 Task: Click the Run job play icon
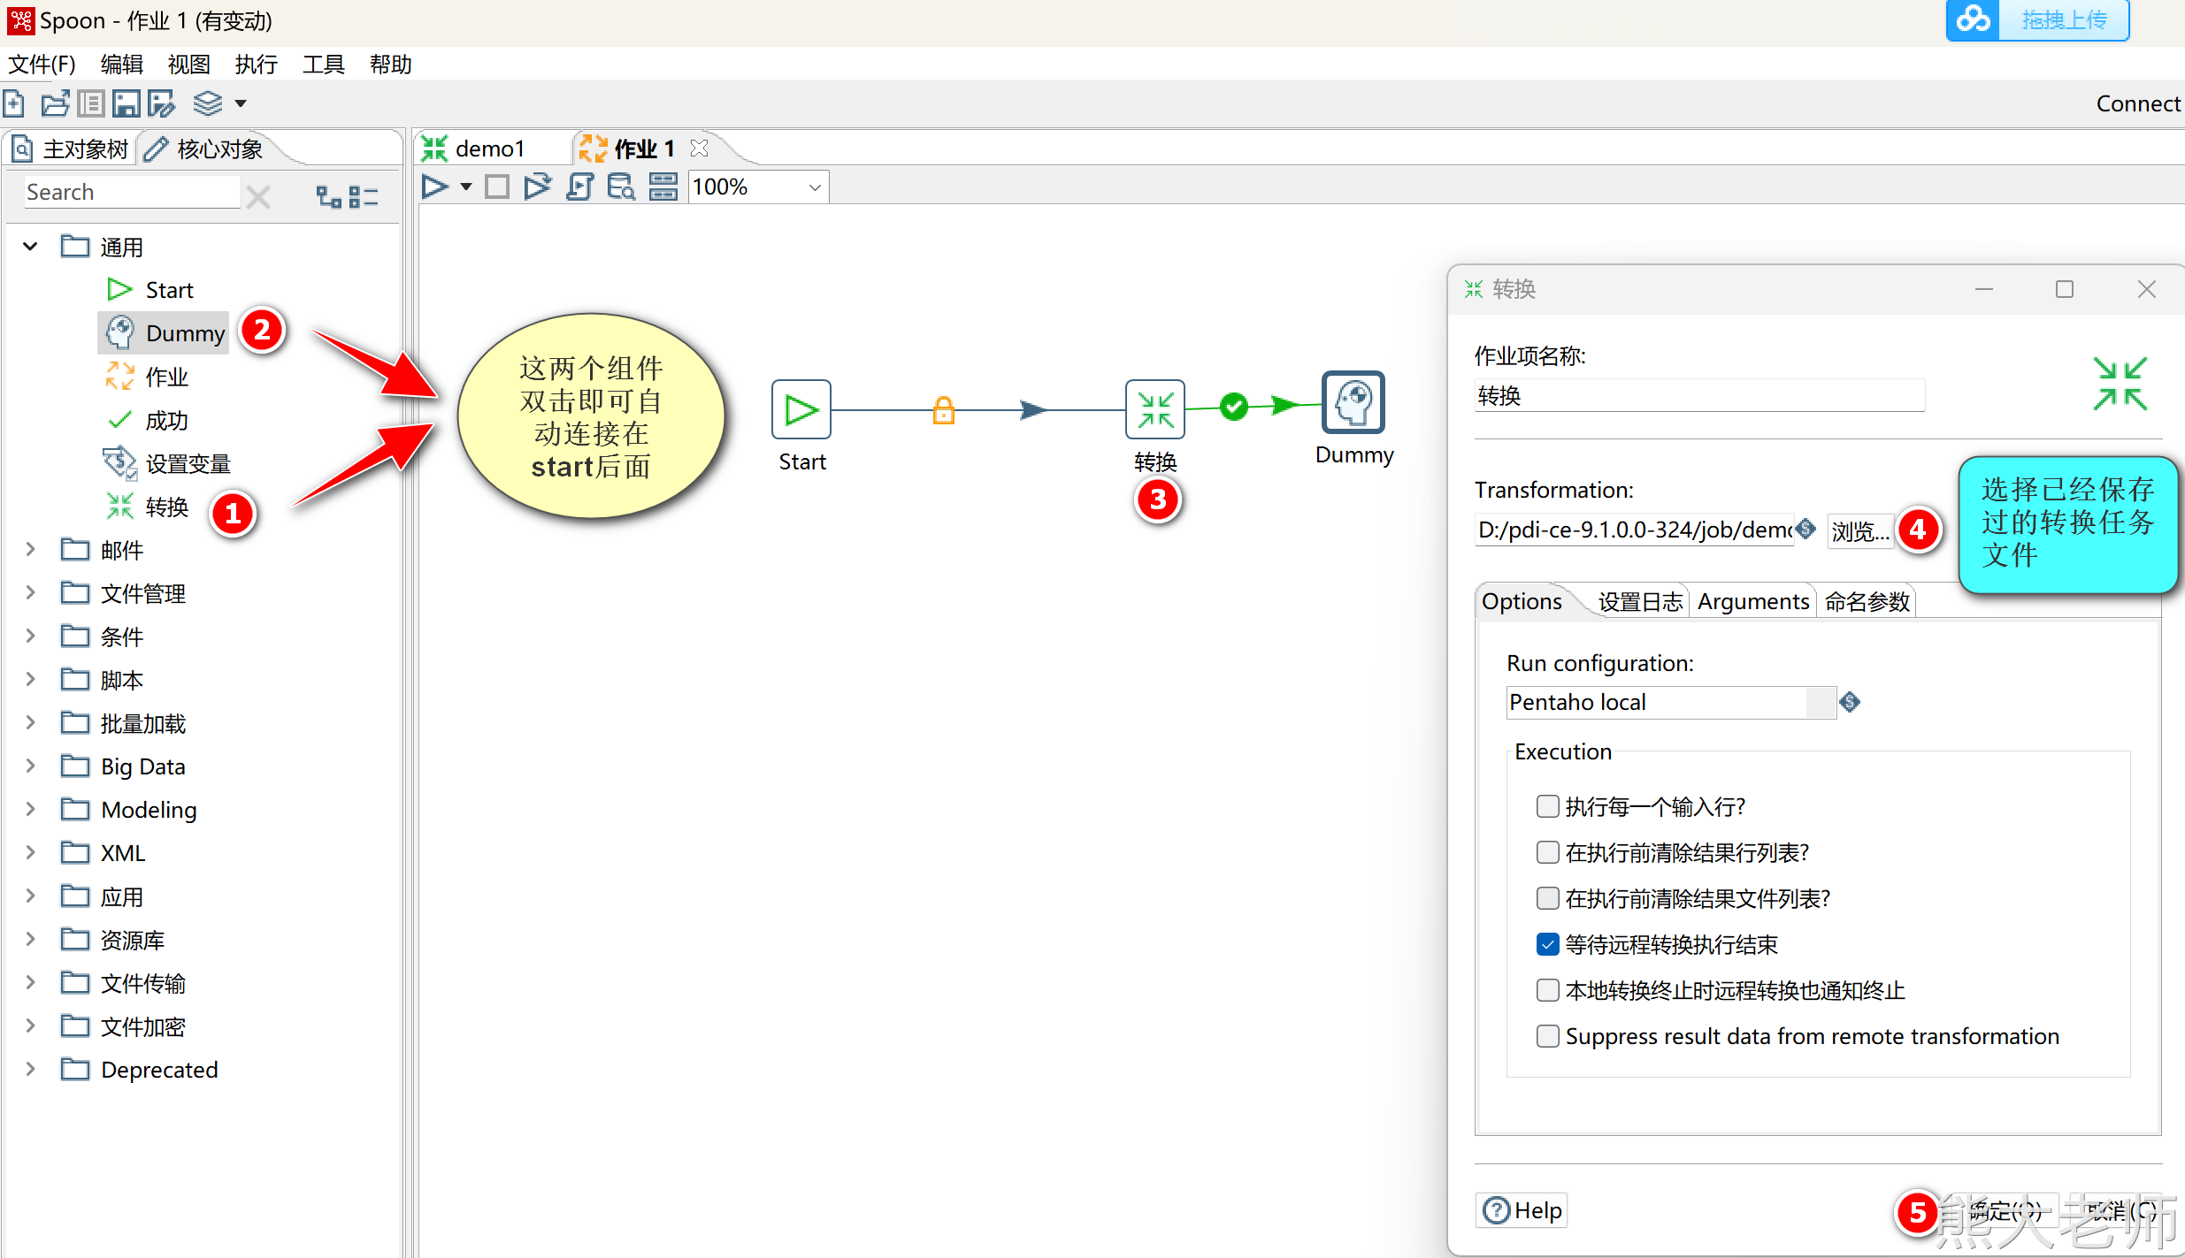[x=434, y=187]
